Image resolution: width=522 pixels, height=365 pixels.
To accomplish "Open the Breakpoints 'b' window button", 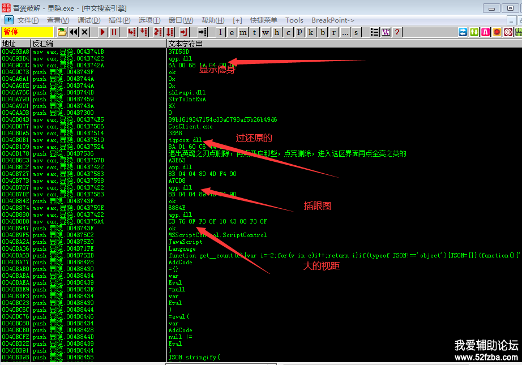I will (x=323, y=32).
